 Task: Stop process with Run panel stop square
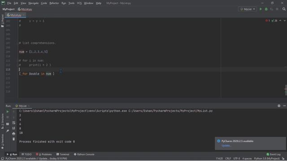[8, 117]
